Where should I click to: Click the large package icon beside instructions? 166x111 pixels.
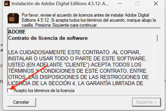(13, 18)
